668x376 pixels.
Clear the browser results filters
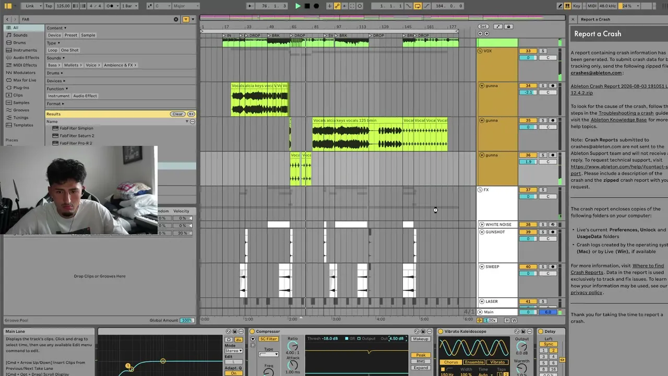[177, 114]
